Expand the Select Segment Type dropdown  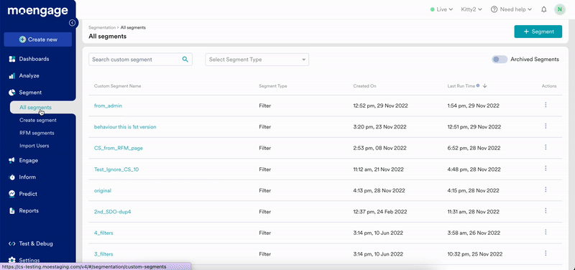pyautogui.click(x=257, y=60)
